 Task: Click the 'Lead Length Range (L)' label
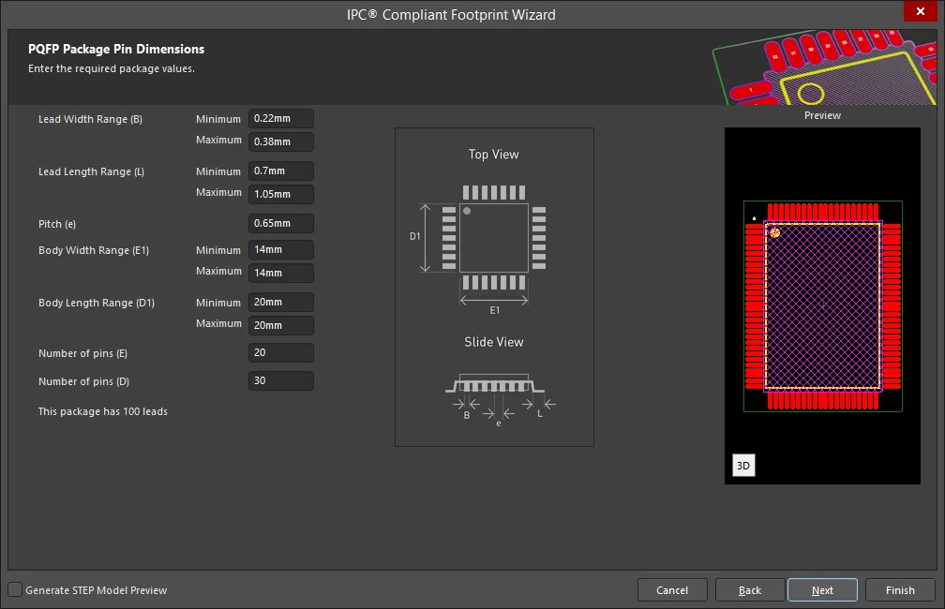pyautogui.click(x=91, y=171)
